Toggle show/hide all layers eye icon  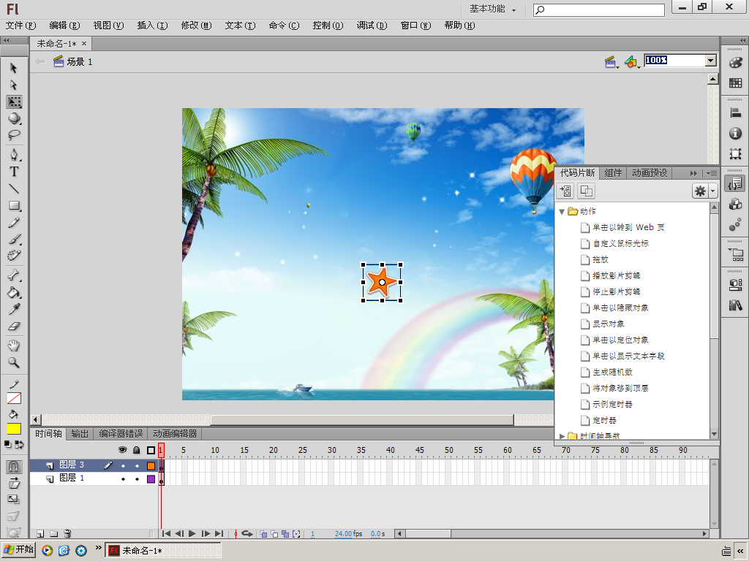(x=123, y=450)
